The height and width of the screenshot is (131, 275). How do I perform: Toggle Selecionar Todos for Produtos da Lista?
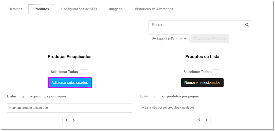pos(216,72)
